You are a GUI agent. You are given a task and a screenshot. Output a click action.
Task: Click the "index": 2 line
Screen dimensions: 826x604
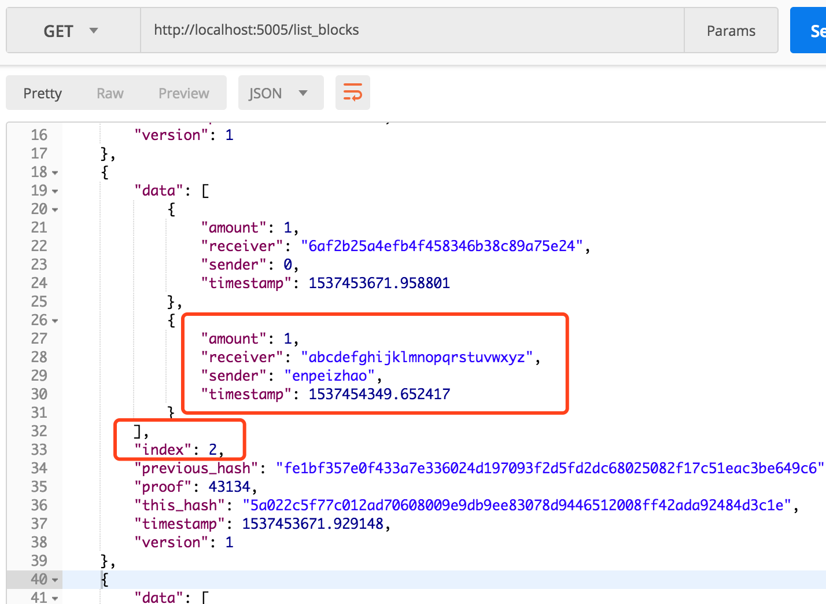coord(179,450)
